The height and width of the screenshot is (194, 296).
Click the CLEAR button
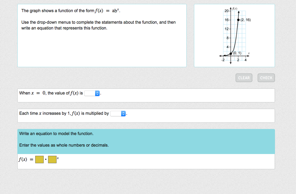pyautogui.click(x=244, y=78)
